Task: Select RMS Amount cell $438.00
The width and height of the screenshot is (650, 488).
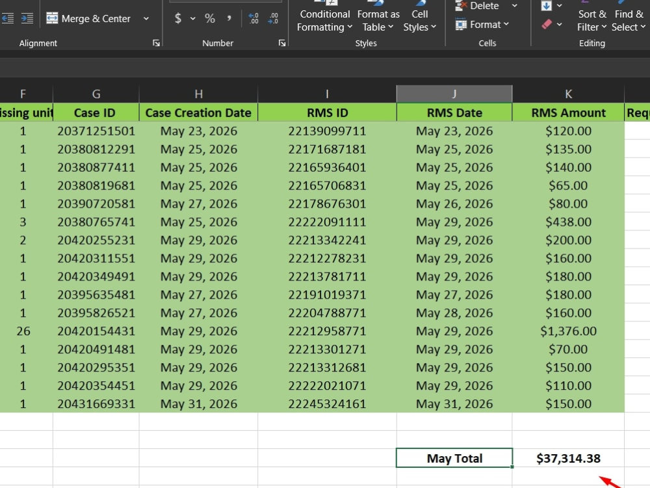Action: point(568,222)
